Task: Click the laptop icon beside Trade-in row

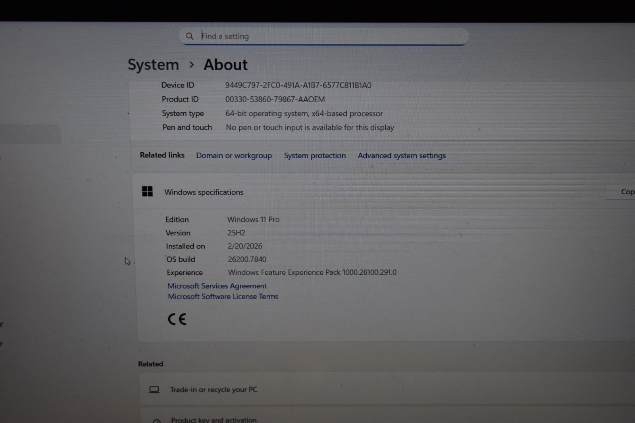Action: (x=154, y=390)
